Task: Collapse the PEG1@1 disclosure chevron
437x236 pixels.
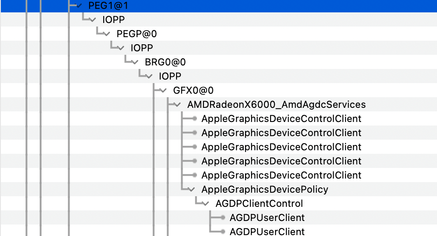Action: (79, 6)
